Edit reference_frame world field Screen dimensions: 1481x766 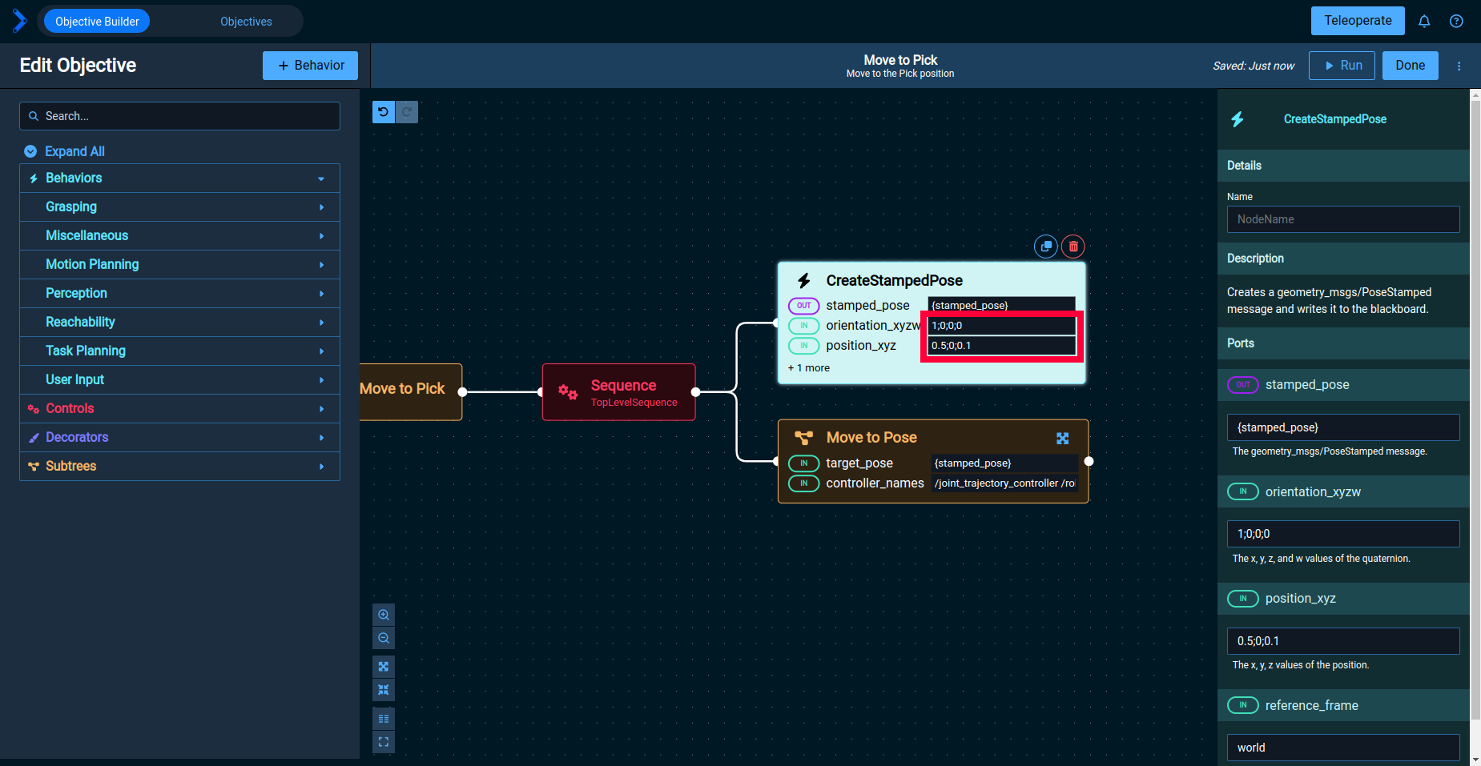[x=1343, y=748]
